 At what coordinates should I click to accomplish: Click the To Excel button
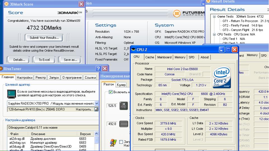pos(44,60)
